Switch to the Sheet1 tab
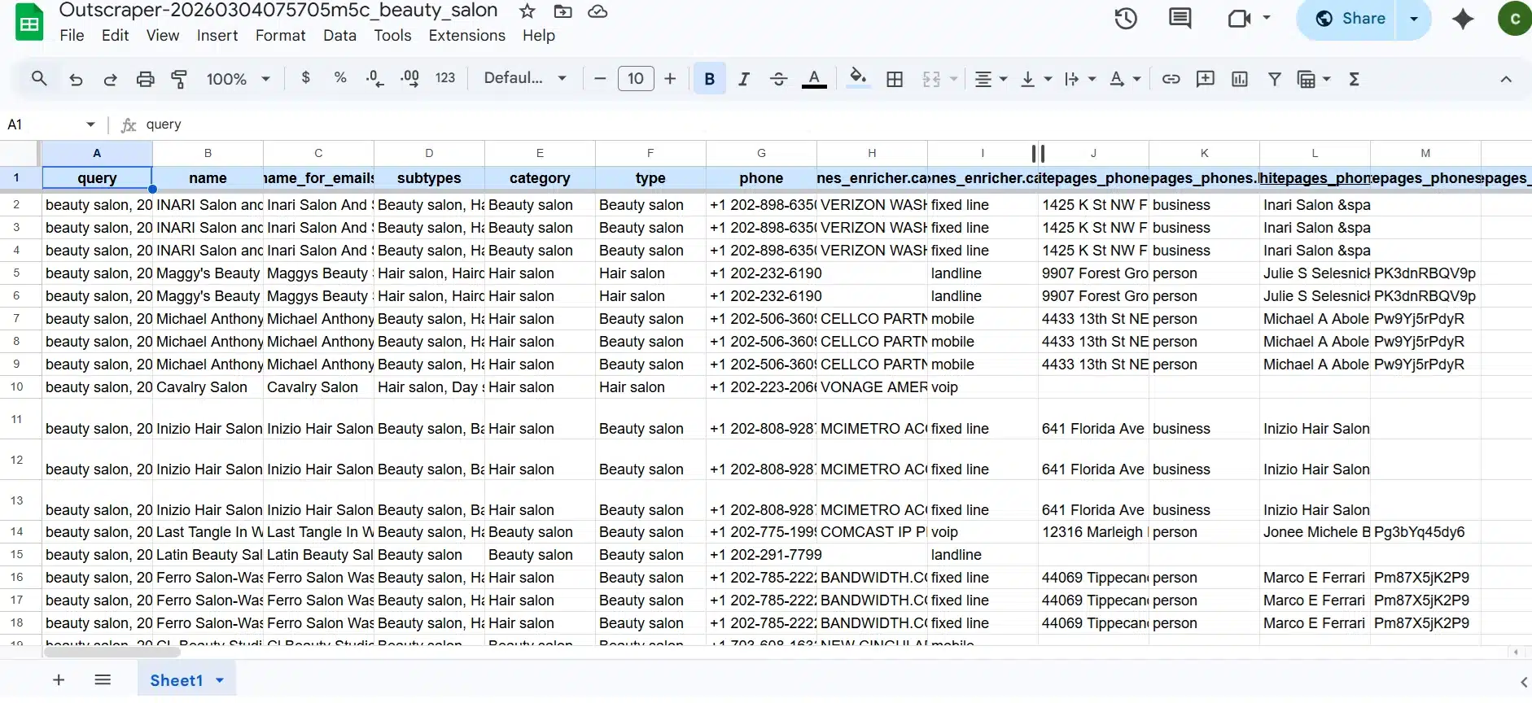Image resolution: width=1532 pixels, height=703 pixels. [x=176, y=680]
